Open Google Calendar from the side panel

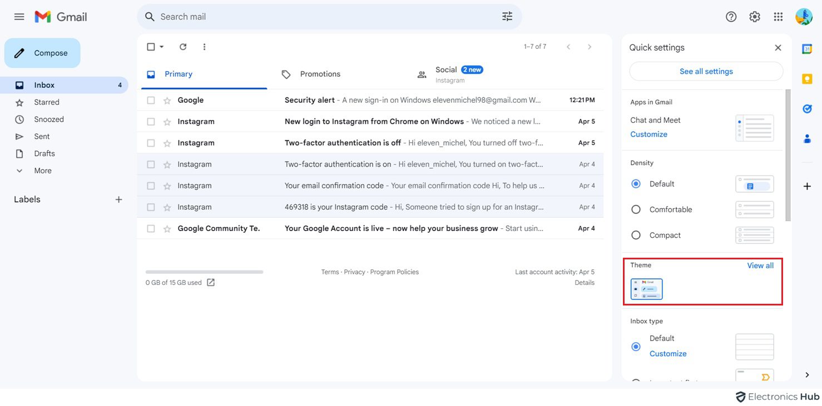[807, 48]
